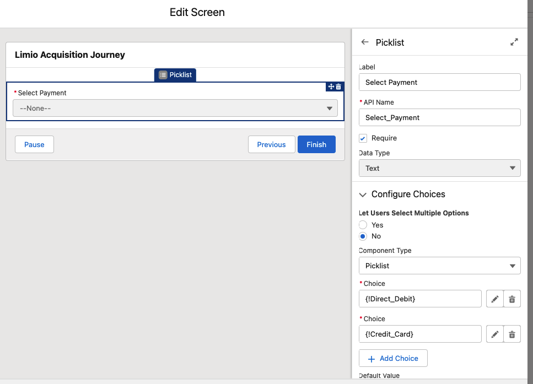
Task: Click the move handle icon on picklist component
Action: 331,86
